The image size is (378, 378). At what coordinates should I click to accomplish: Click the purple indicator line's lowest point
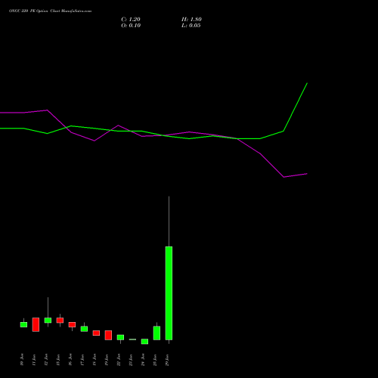(283, 177)
